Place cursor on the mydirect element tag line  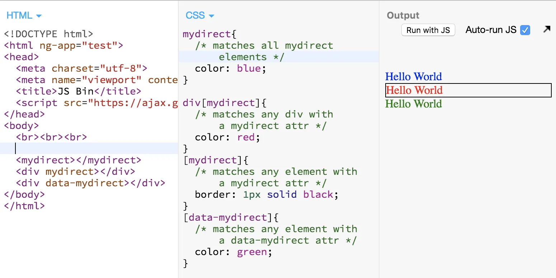pyautogui.click(x=79, y=160)
